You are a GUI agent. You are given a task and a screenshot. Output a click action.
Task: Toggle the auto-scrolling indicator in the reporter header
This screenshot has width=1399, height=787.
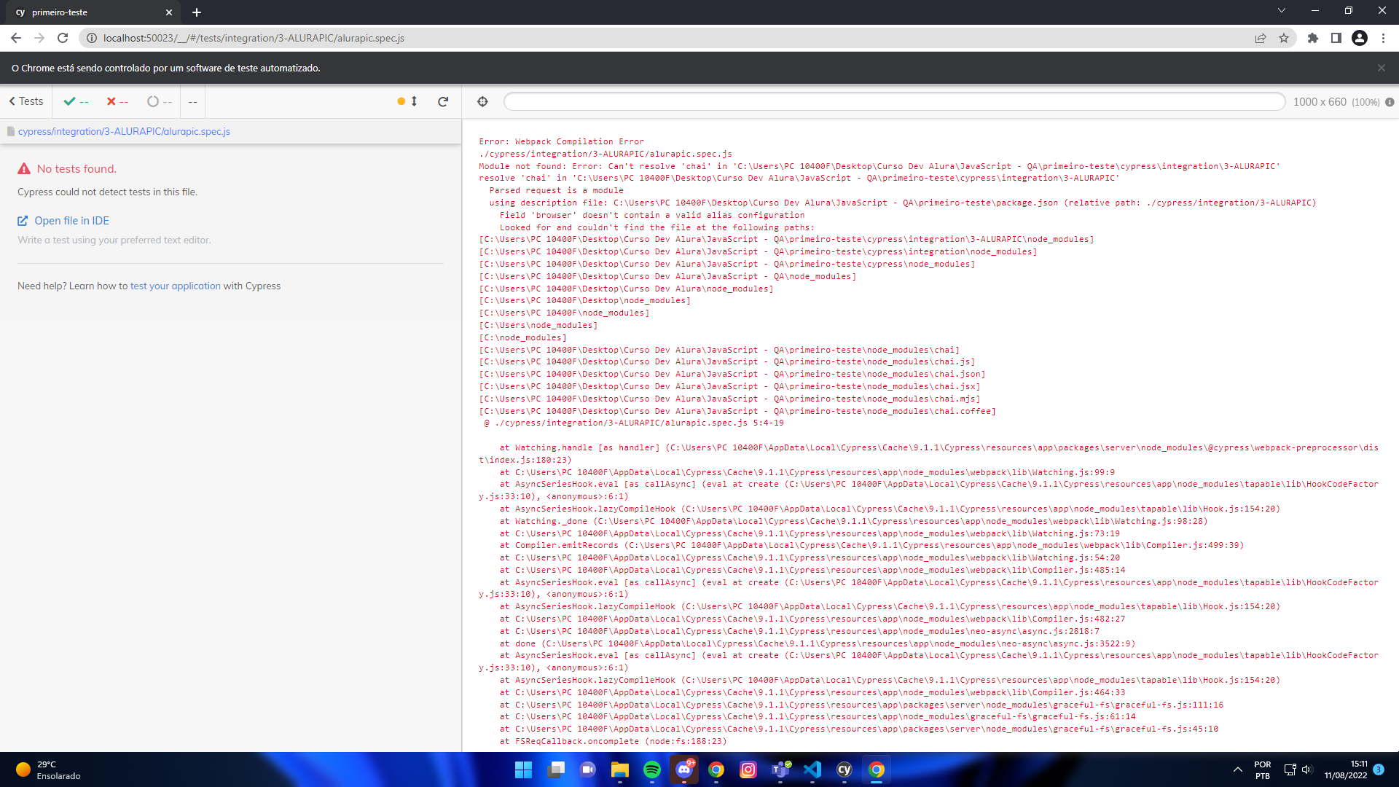pos(407,101)
